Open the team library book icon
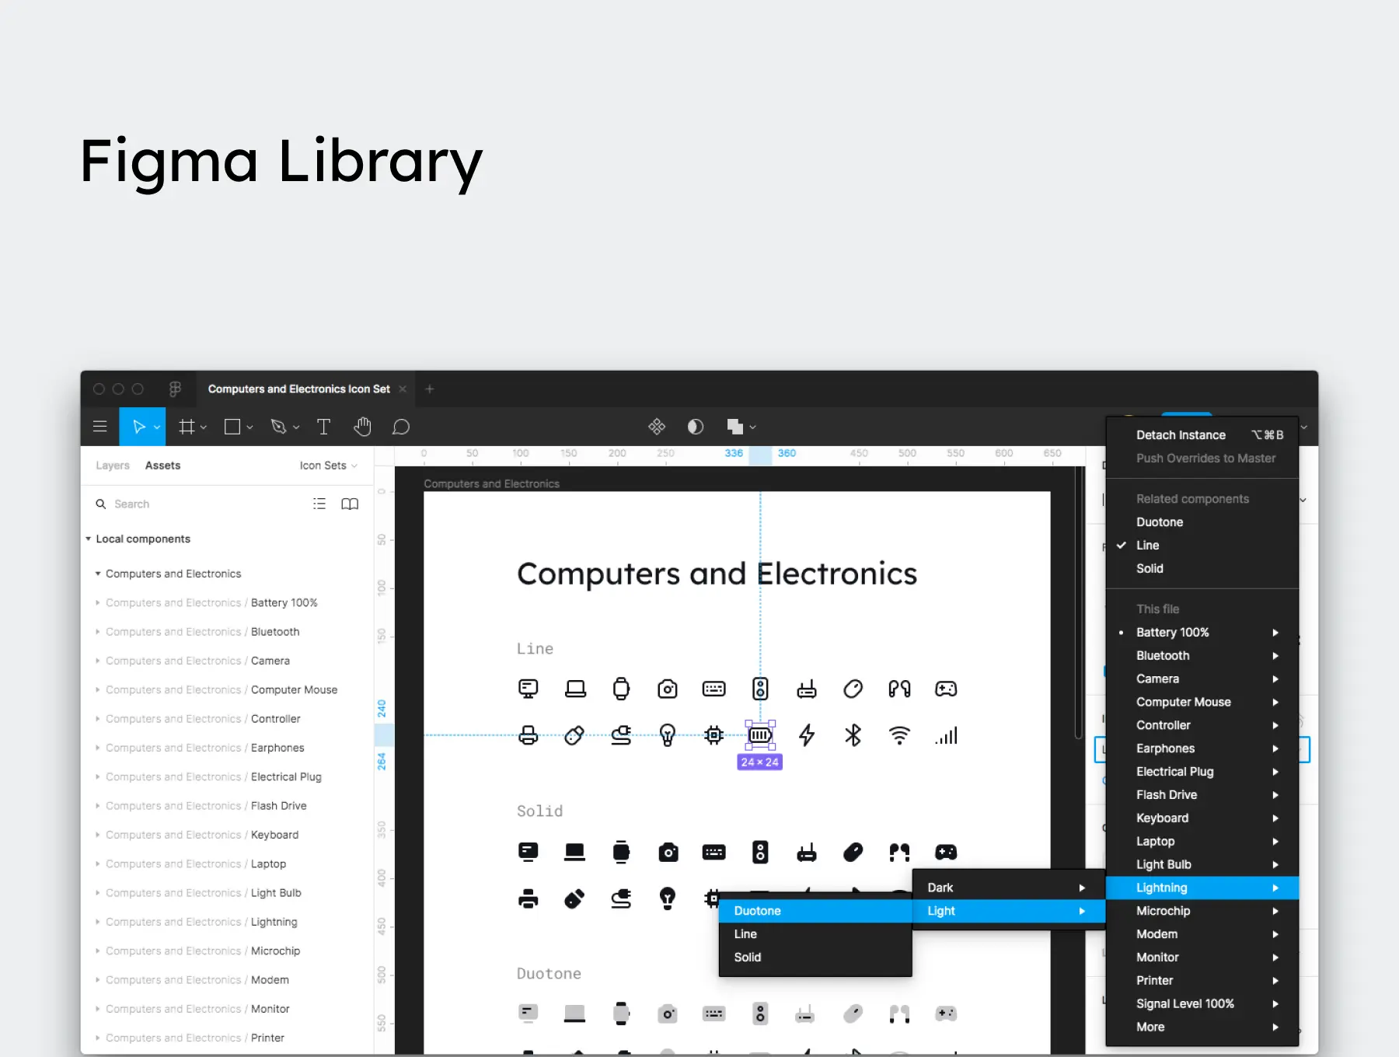 pyautogui.click(x=350, y=504)
